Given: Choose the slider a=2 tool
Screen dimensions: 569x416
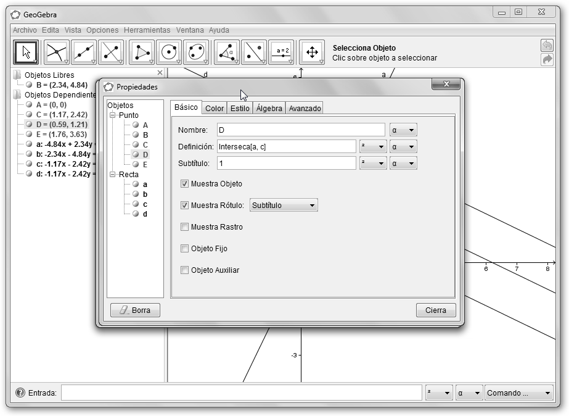Looking at the screenshot, I should (282, 52).
